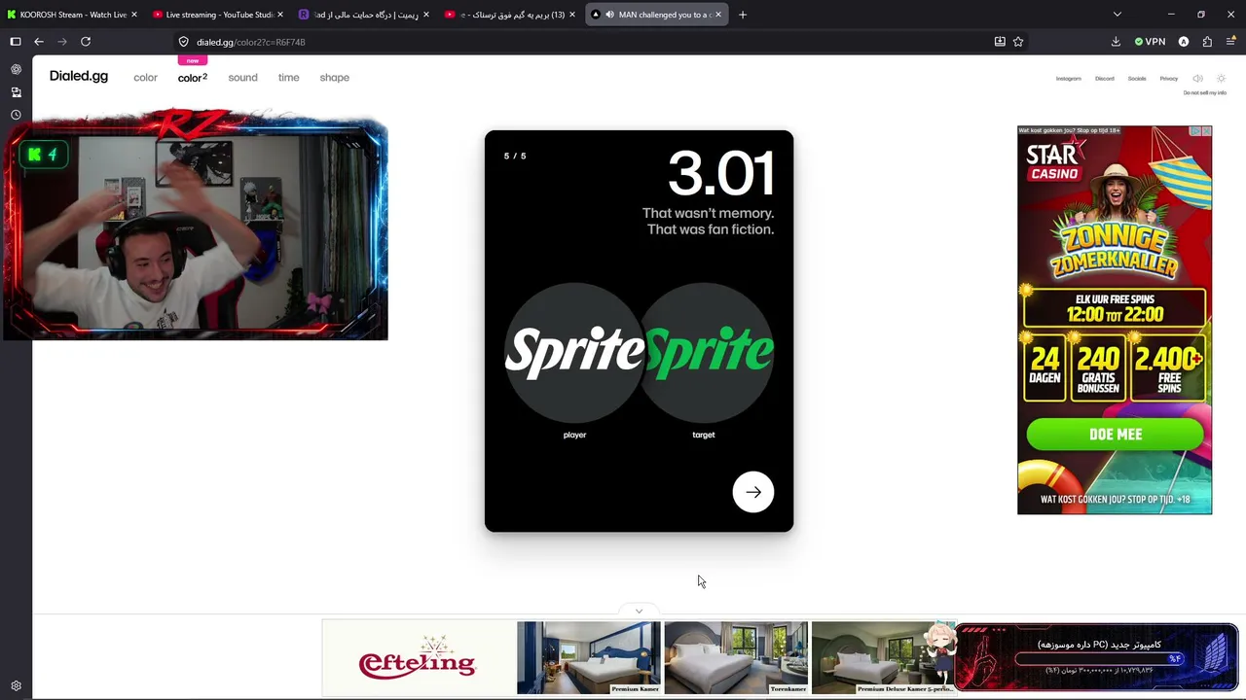Open the history clock sidebar icon
This screenshot has height=700, width=1246.
pyautogui.click(x=16, y=115)
